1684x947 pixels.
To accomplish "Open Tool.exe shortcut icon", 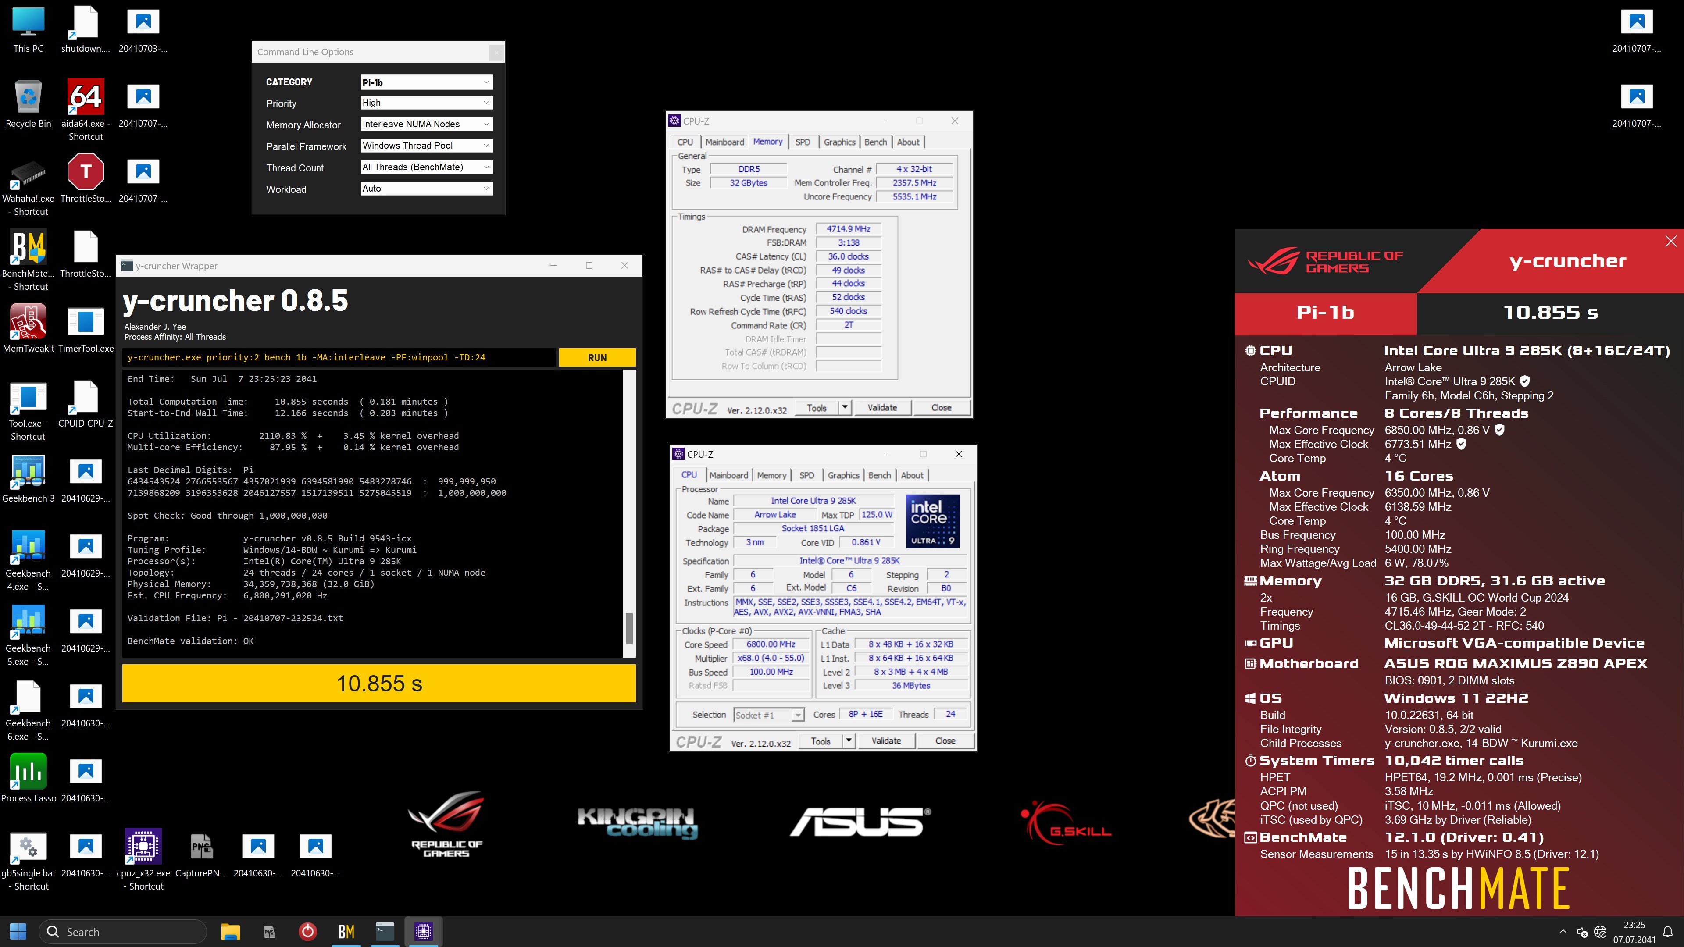I will point(28,410).
